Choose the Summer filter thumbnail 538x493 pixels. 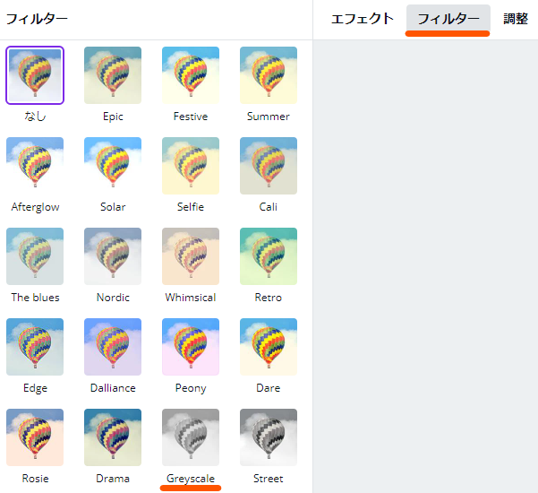[x=269, y=75]
